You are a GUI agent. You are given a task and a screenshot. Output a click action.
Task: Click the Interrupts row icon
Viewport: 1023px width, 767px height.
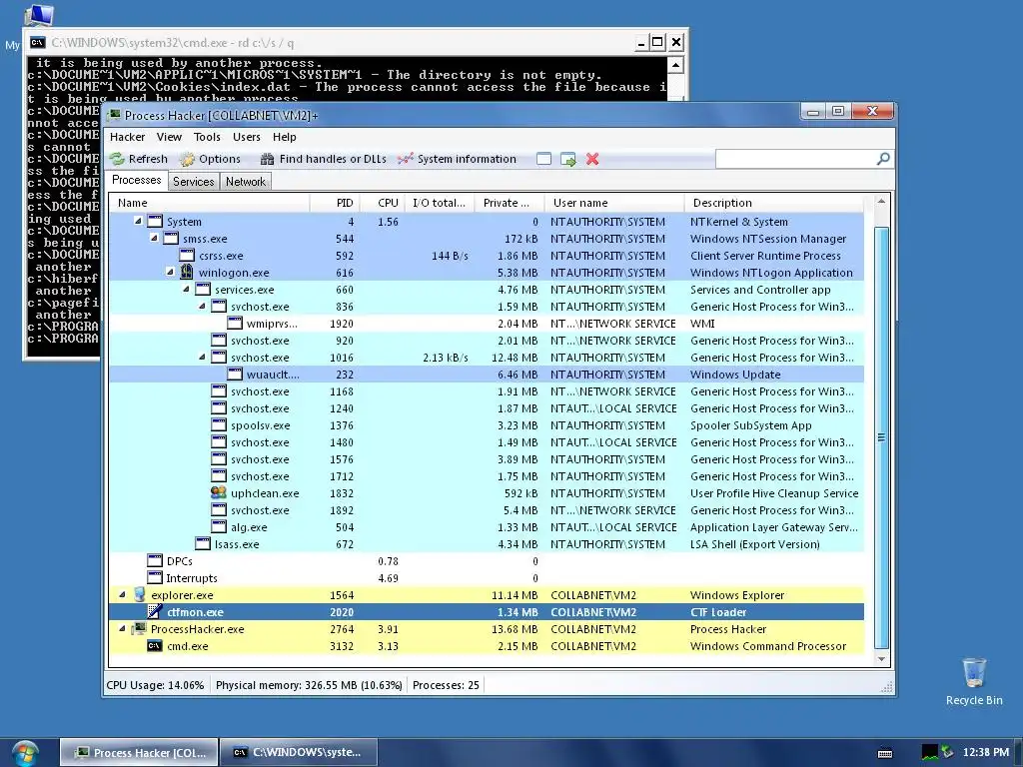[x=155, y=578]
